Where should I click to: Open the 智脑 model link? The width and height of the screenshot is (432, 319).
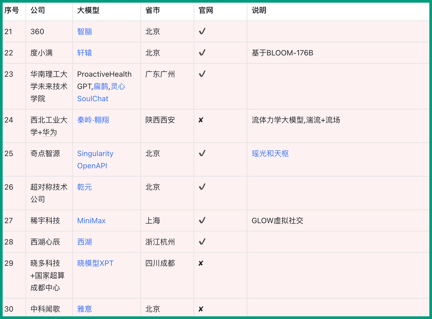(x=84, y=32)
